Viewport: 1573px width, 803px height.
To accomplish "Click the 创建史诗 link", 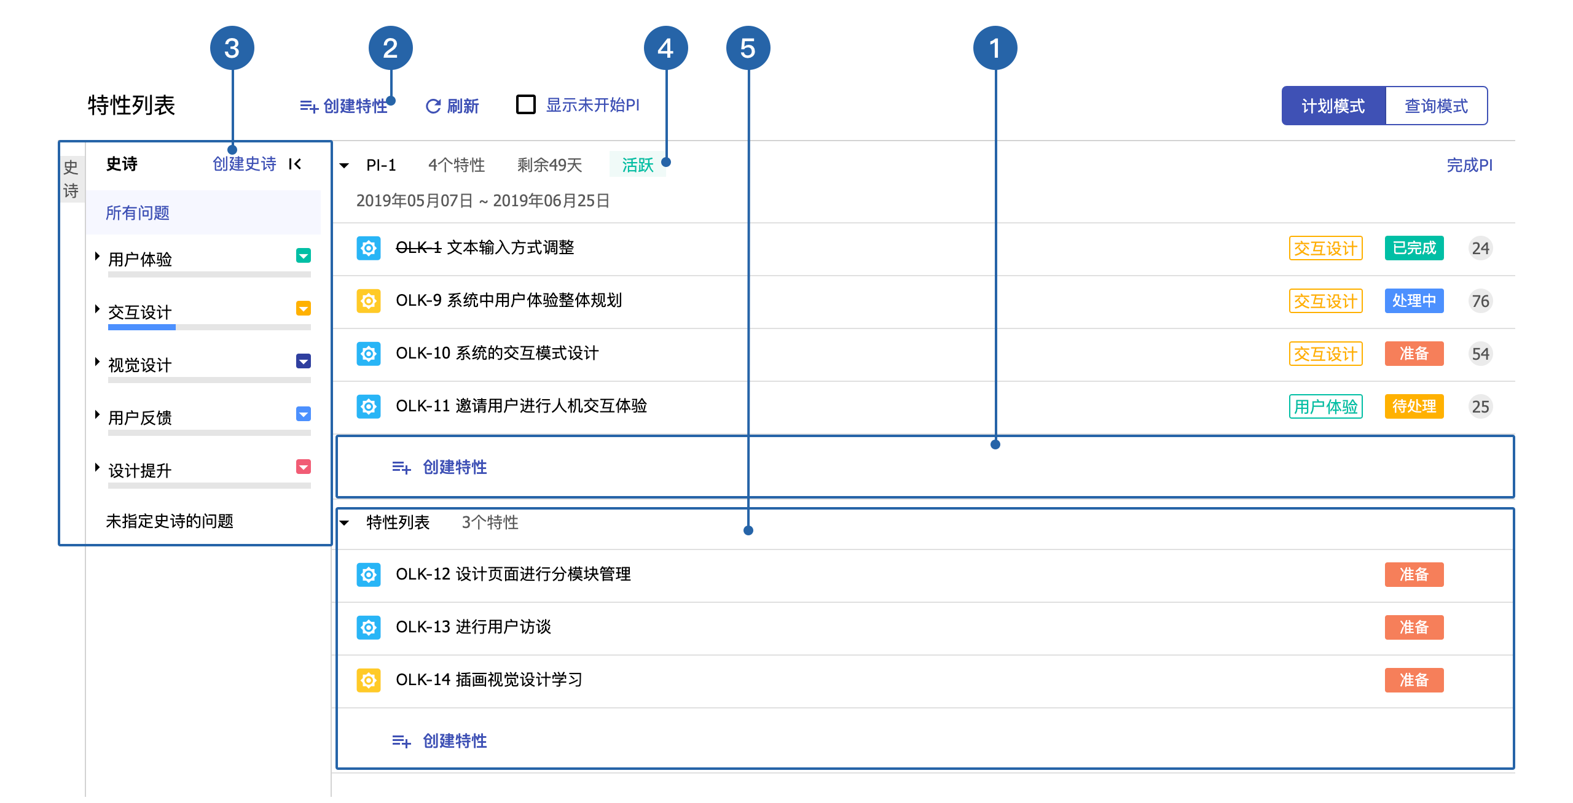I will 245,164.
